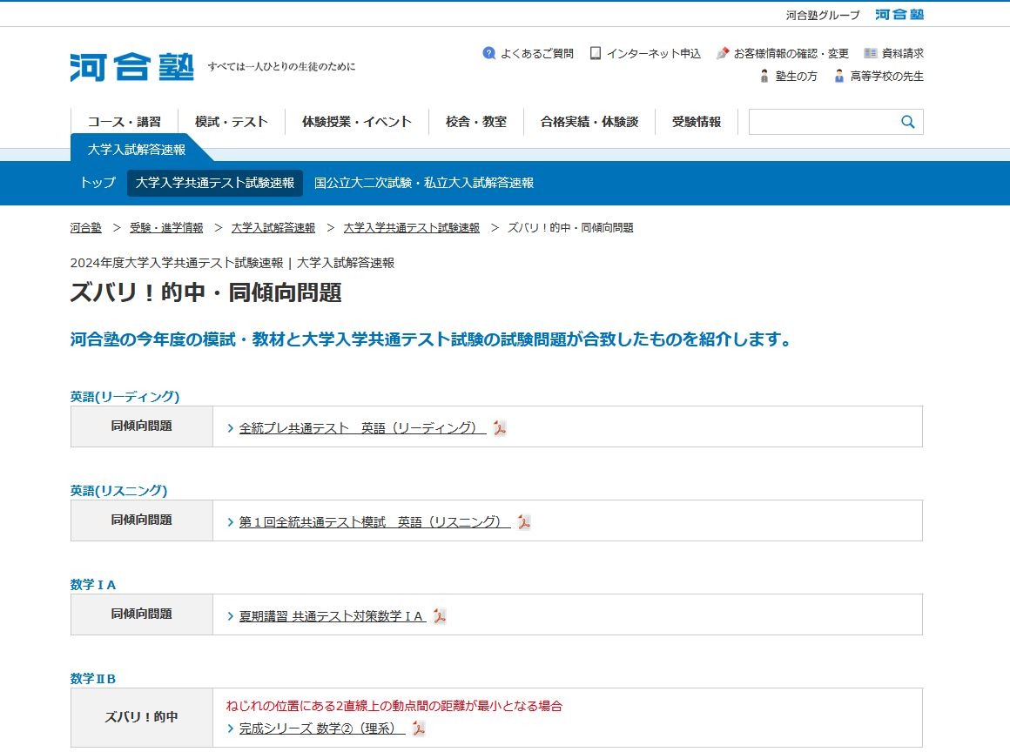Open よくあるご質問 via the question mark icon
This screenshot has height=752, width=1010.
click(488, 53)
